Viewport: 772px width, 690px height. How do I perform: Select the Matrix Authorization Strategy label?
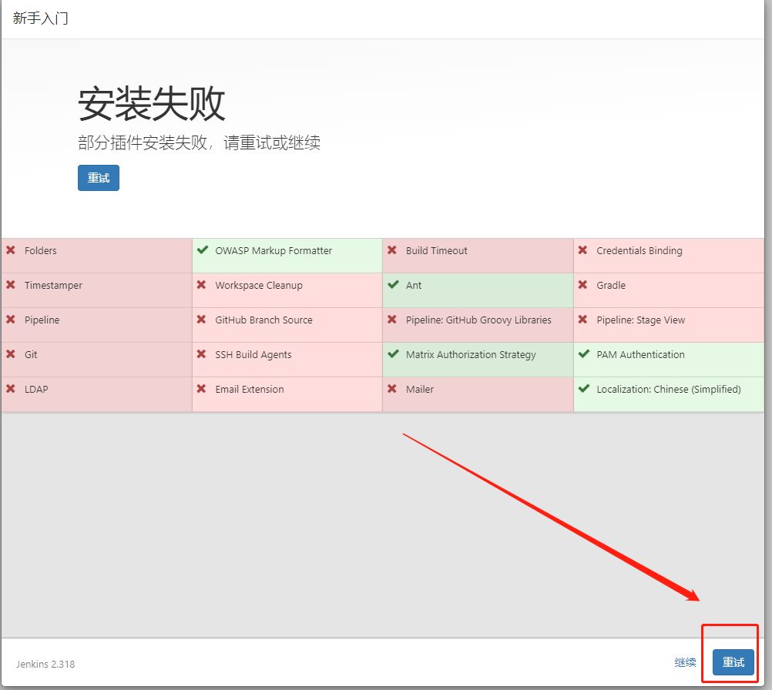pyautogui.click(x=471, y=355)
